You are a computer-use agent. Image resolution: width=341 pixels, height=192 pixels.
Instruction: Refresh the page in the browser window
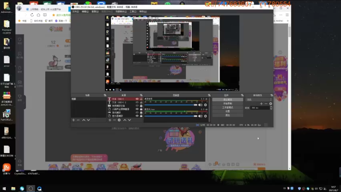(x=32, y=15)
